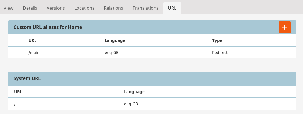Open the Details tab
This screenshot has width=303, height=114.
tap(30, 8)
